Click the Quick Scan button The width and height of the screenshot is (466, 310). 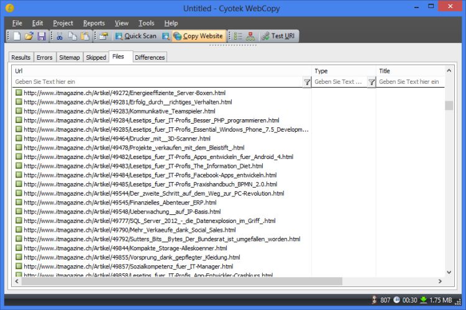[135, 36]
